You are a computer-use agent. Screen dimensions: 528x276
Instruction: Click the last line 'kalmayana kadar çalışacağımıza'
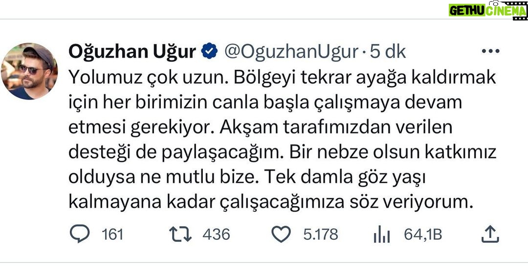click(206, 202)
